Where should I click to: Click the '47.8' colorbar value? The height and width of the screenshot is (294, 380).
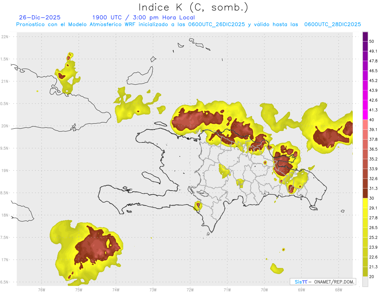373,61
